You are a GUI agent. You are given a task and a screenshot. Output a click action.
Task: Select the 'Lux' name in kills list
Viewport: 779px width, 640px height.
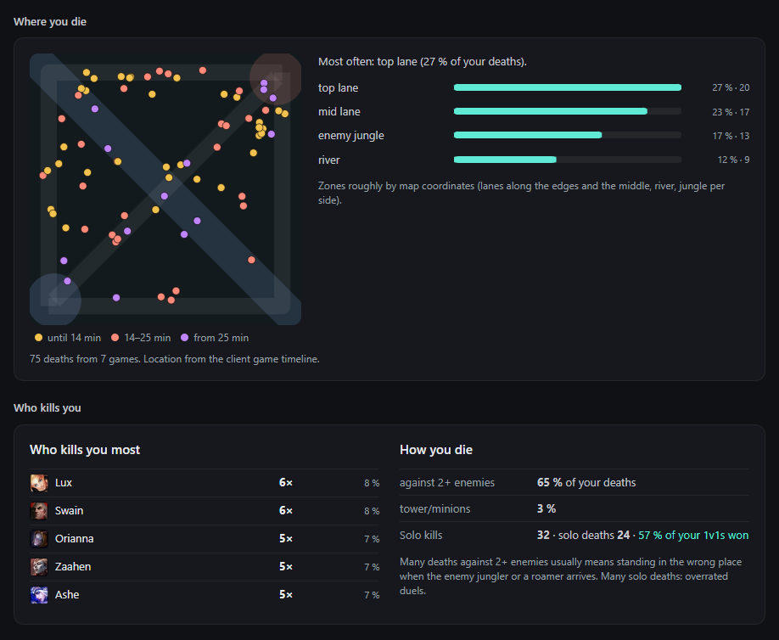(x=64, y=482)
